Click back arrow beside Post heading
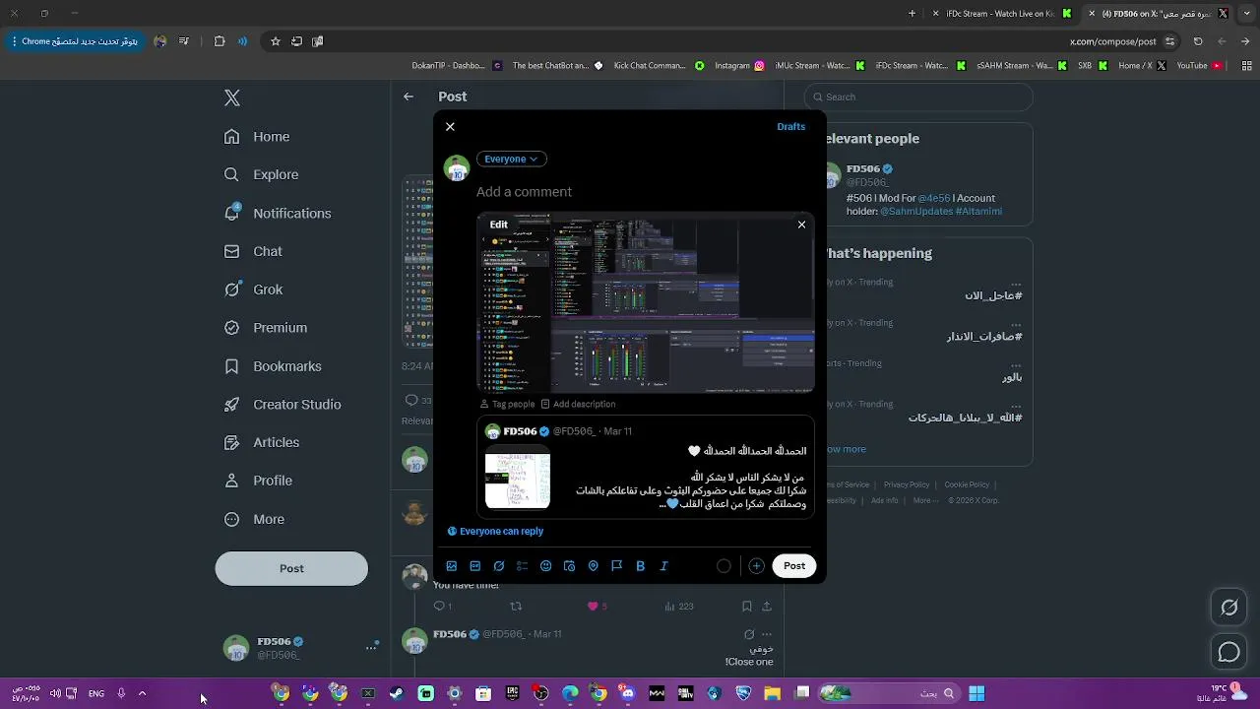The width and height of the screenshot is (1260, 709). (x=409, y=97)
